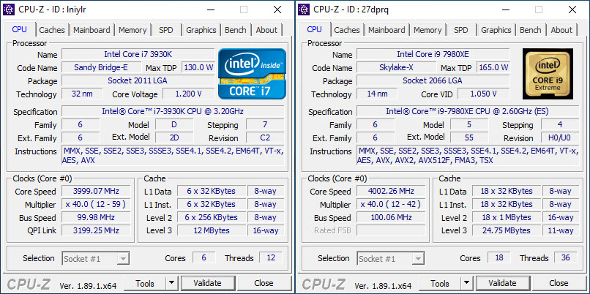Click the Close button in the 27dprq window

tap(559, 283)
